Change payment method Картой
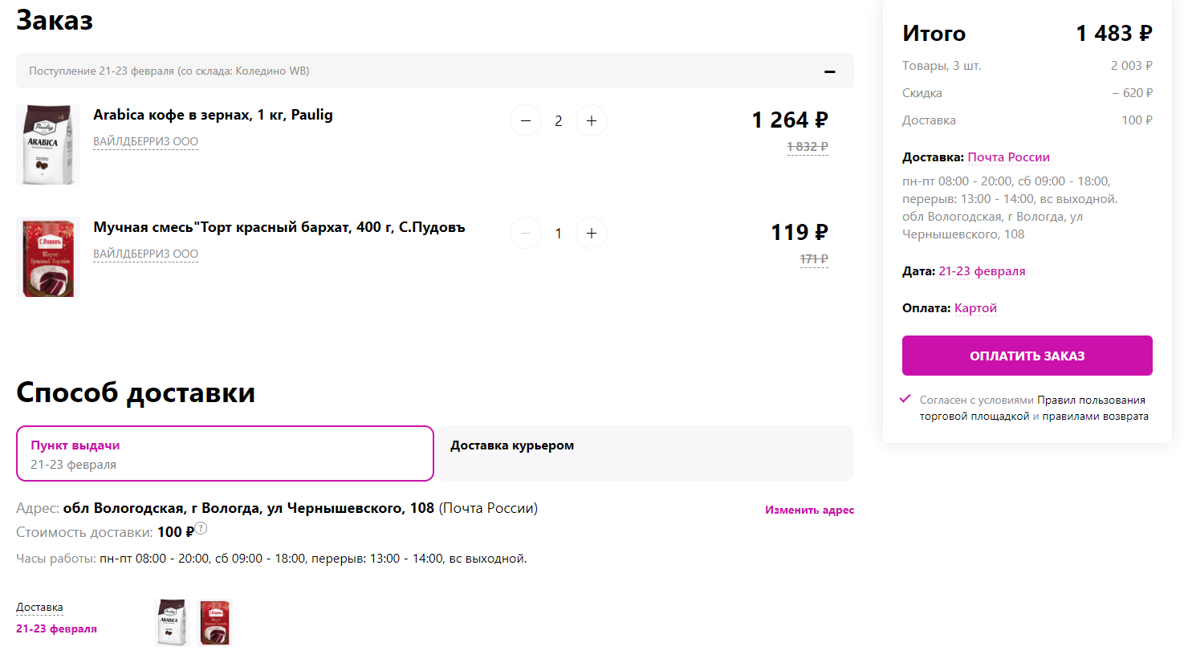Screen dimensions: 1184x671 975,308
